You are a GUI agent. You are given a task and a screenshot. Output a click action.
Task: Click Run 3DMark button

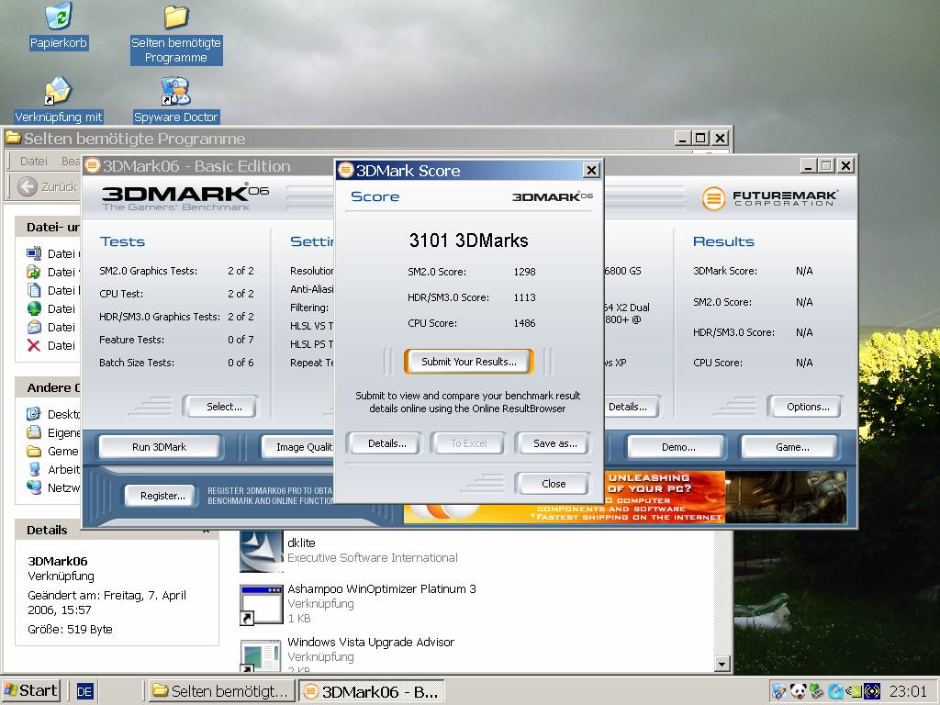coord(160,447)
